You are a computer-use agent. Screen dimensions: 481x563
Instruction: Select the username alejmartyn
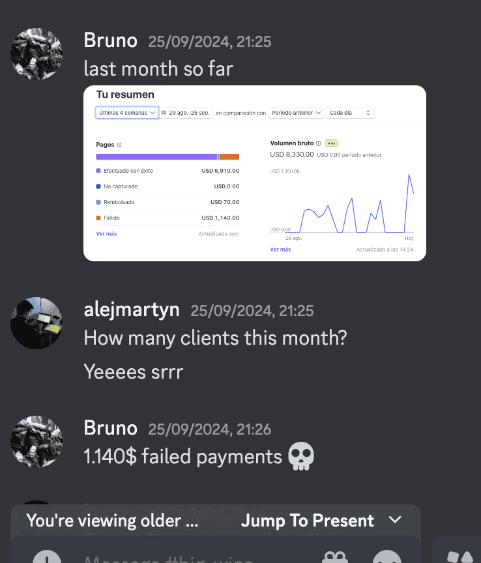(x=132, y=310)
